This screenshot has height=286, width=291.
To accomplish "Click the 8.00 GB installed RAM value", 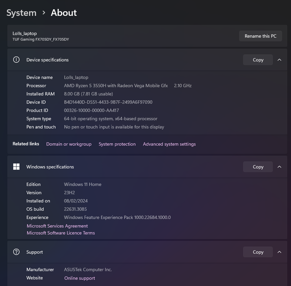I will pos(88,94).
